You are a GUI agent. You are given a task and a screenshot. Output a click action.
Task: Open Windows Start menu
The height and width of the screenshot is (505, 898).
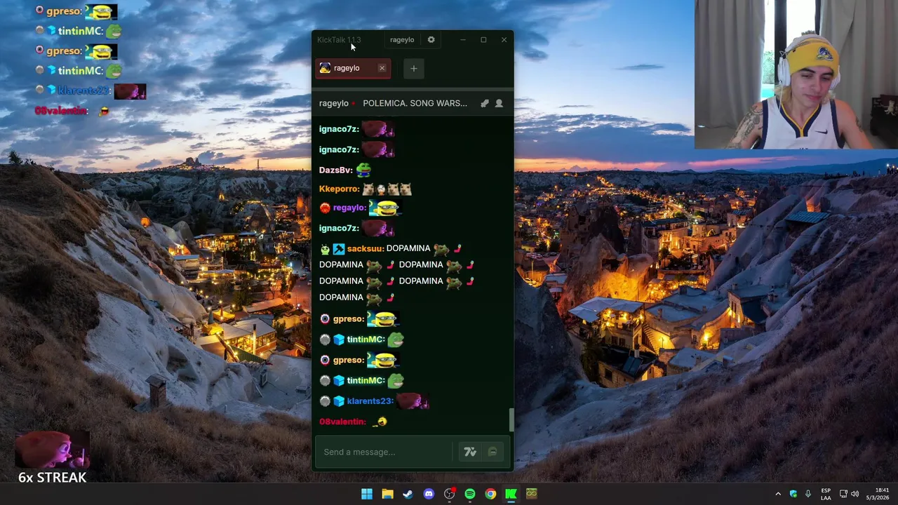pyautogui.click(x=367, y=494)
